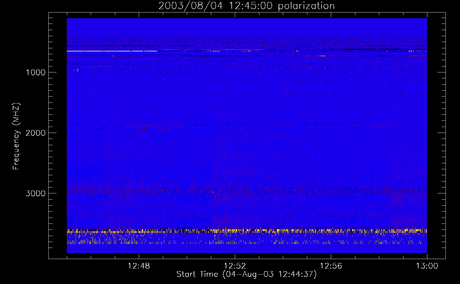Click the '12:48' time axis label
The image size is (460, 284).
139,266
